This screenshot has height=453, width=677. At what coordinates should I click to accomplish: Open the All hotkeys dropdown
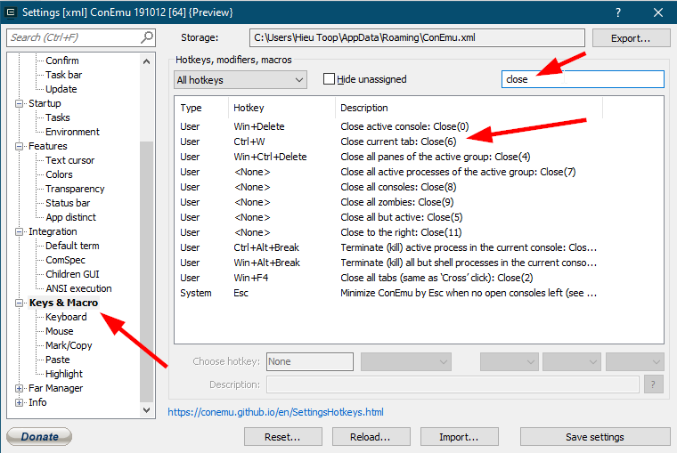241,80
